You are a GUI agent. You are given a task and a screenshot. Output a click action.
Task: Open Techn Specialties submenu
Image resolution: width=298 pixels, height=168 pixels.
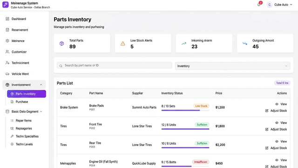coord(27,136)
